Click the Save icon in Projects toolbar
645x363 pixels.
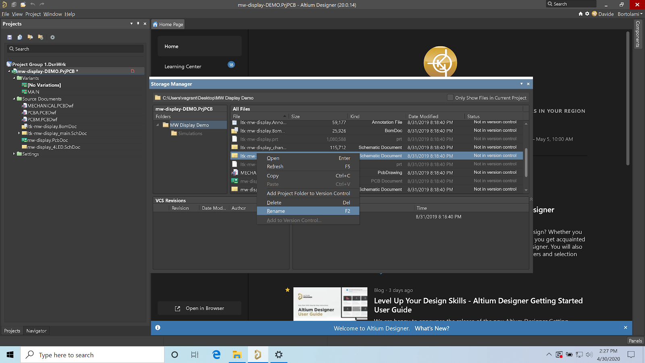point(9,37)
